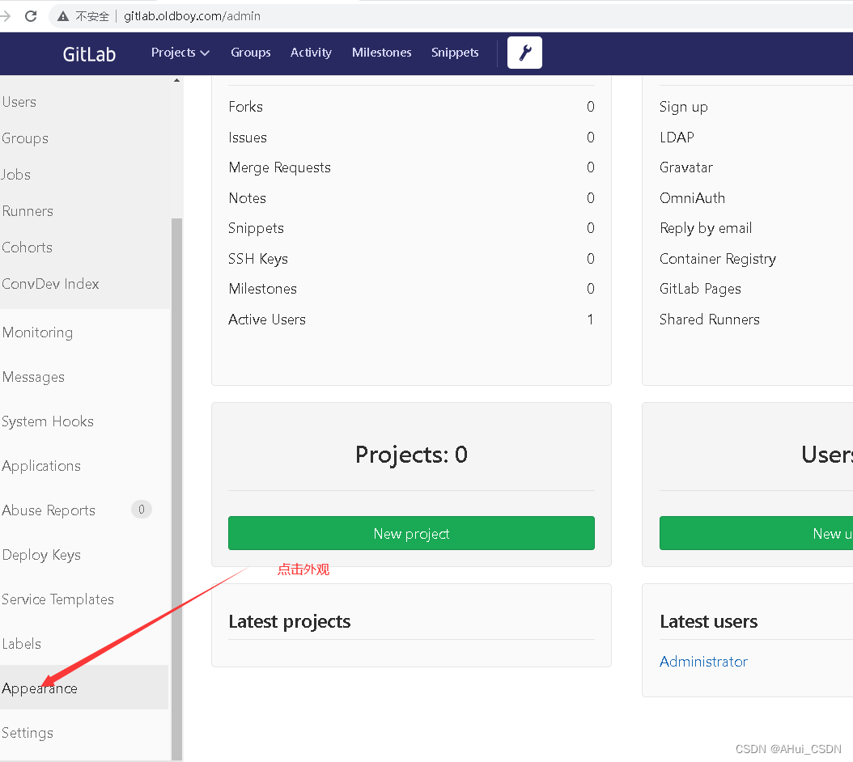Open Settings in the admin sidebar
853x762 pixels.
coord(28,733)
